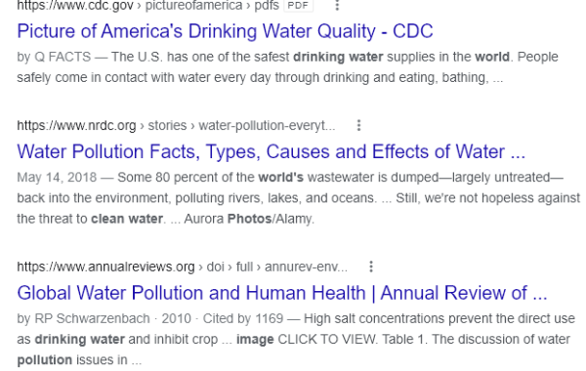Click the 'stories' breadcrumb in the nrdc URL
The image size is (586, 371).
point(167,126)
